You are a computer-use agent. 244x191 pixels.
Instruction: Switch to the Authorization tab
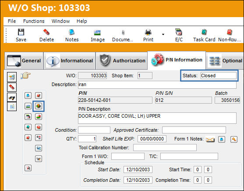pyautogui.click(x=121, y=61)
